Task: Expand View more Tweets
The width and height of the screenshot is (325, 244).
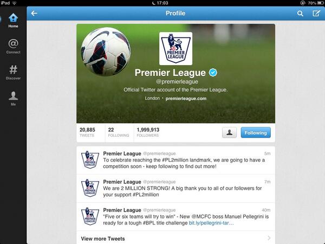Action: 175,238
